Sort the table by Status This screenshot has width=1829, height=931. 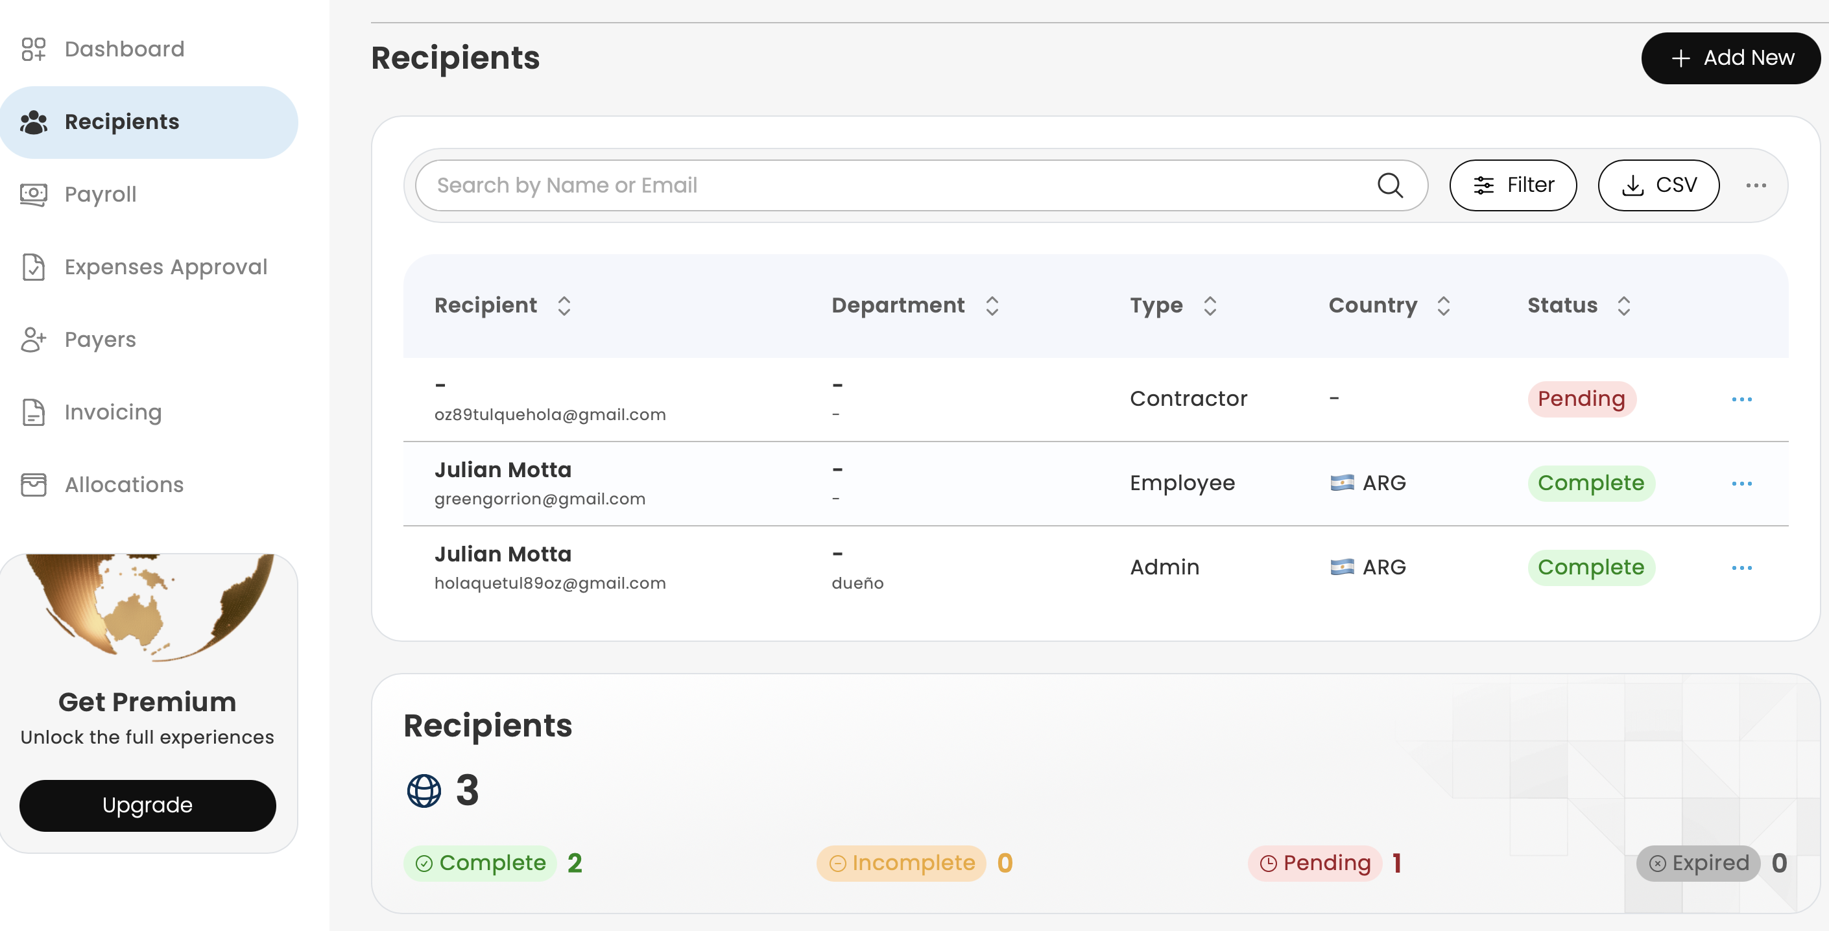coord(1623,306)
